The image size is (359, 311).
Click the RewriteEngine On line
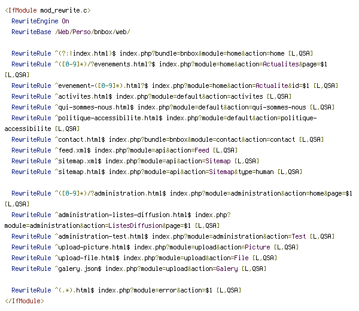coord(40,22)
